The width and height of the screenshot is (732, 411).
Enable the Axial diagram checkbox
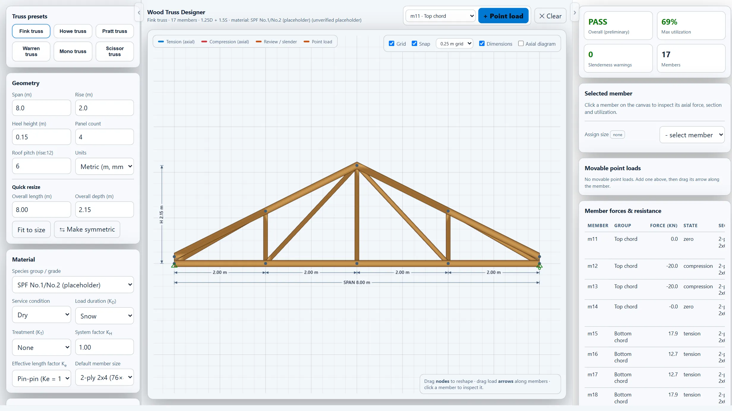click(x=521, y=44)
